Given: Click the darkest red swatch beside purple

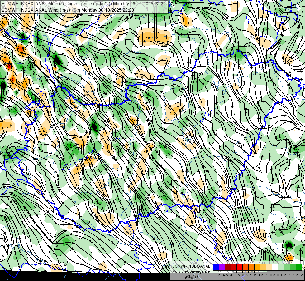Looking at the screenshot, I should click(228, 267).
